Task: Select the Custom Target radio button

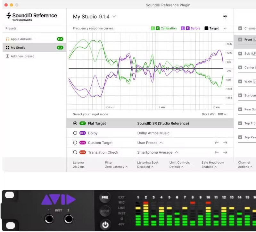Action: 75,142
